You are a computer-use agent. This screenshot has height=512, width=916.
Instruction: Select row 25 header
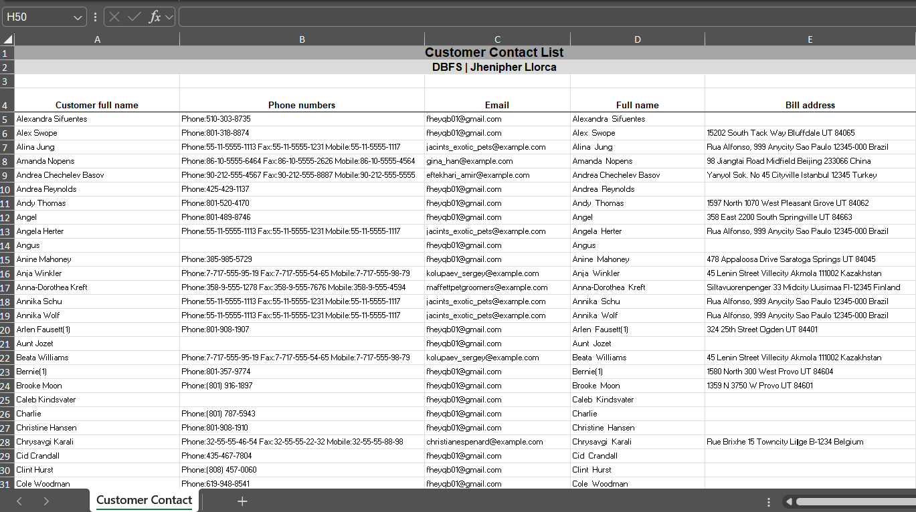click(x=7, y=400)
